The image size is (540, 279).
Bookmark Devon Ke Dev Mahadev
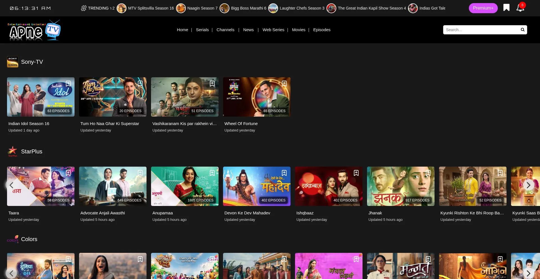click(x=284, y=173)
